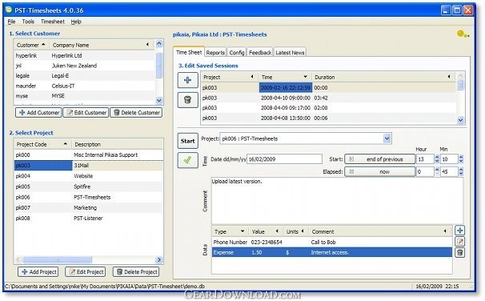The height and width of the screenshot is (301, 485).
Task: Click the sessions Duration column header
Action: coord(383,78)
